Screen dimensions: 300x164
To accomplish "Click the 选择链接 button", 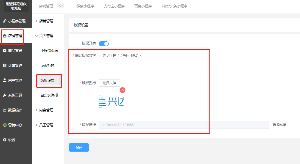I will (279, 125).
